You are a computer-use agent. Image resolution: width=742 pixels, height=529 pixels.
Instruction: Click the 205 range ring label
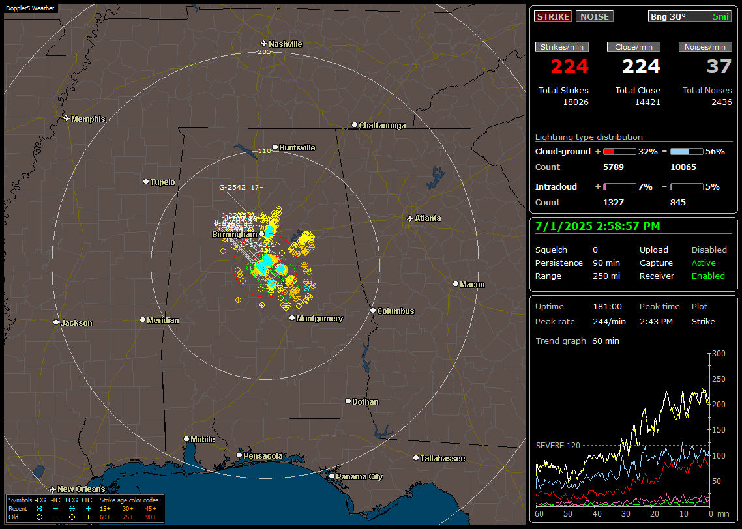click(264, 51)
